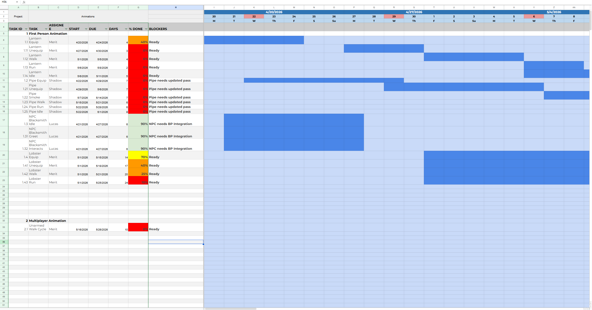This screenshot has width=592, height=310.
Task: Select row 32 header
Action: [x=4, y=221]
